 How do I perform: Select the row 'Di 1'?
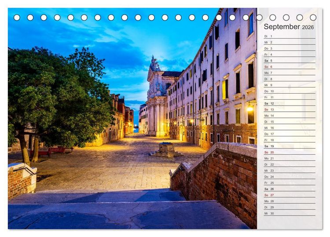pyautogui.click(x=290, y=36)
